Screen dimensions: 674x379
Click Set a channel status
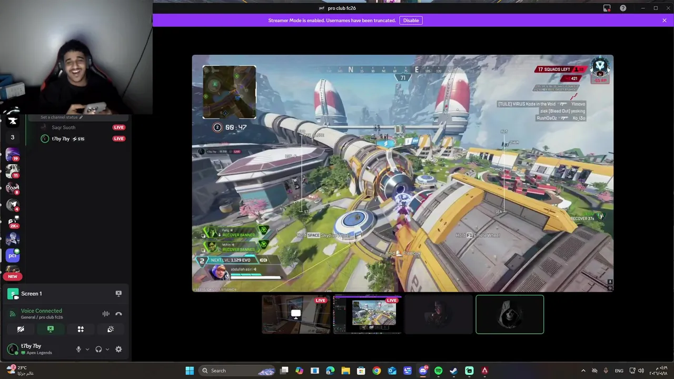[62, 117]
